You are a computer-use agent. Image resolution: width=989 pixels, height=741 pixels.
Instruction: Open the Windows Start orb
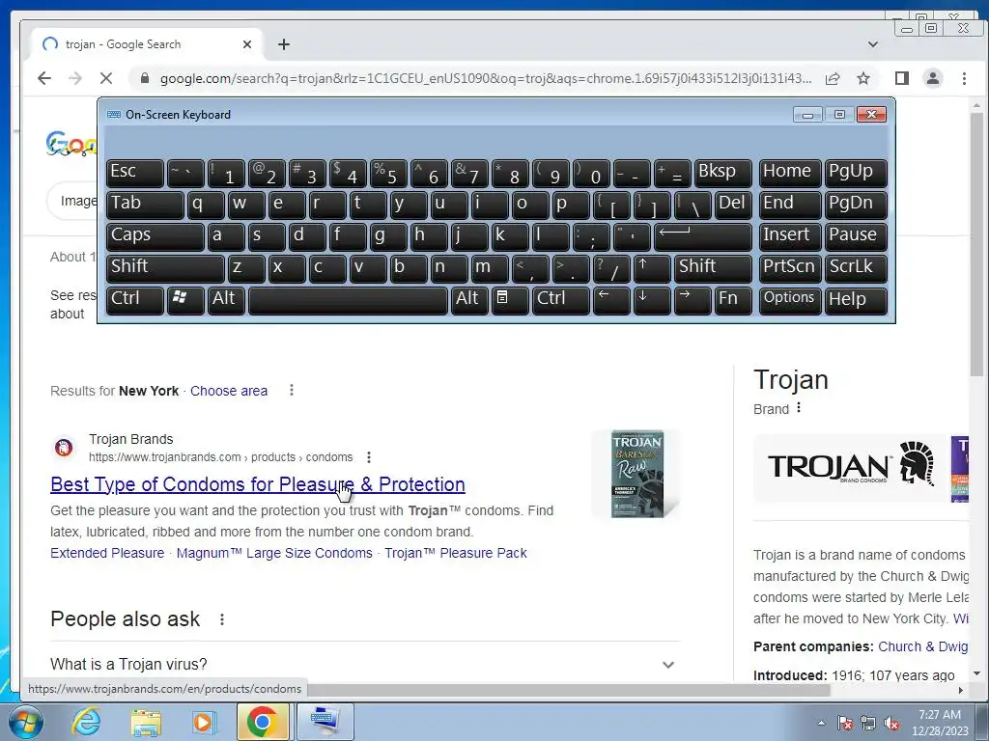pos(25,722)
